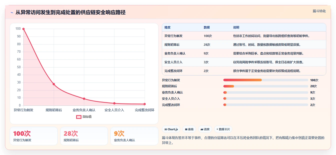336x155 pixels.
Task: Click description starting 需要结合采购旺季
Action: click(269, 53)
